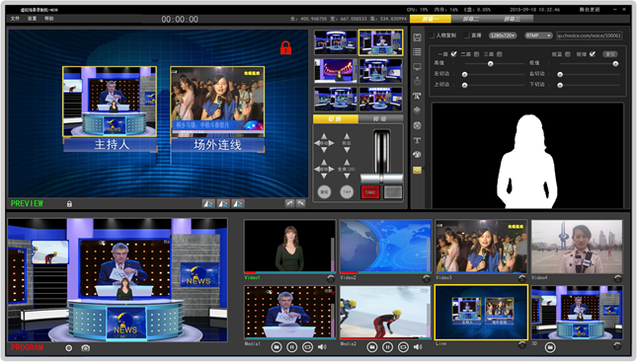637x362 pixels.
Task: Select the text T tool icon
Action: 417,140
